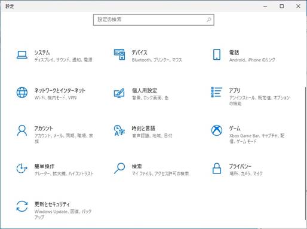This screenshot has width=307, height=229.
Task: Open the ゲーム Xbox icon
Action: [x=217, y=130]
